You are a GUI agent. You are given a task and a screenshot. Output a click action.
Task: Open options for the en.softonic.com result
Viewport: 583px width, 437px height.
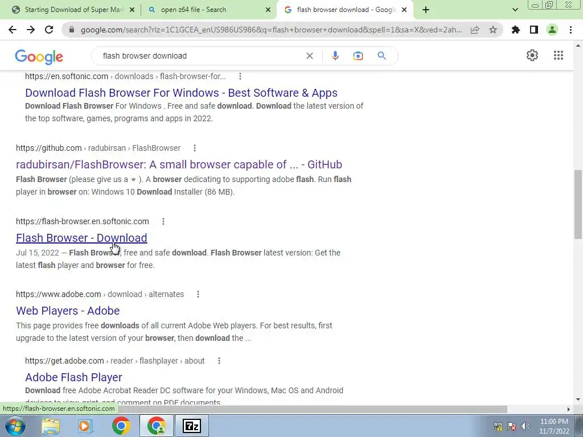(x=240, y=76)
